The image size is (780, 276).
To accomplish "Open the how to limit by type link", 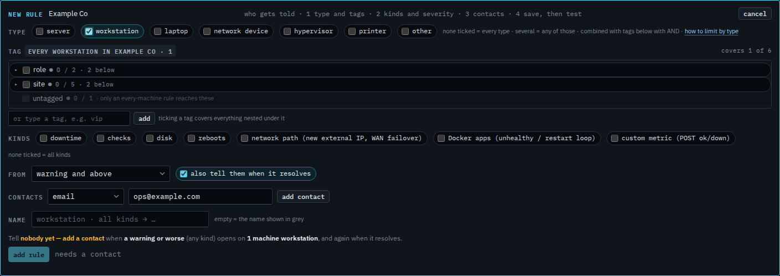I will coord(711,32).
